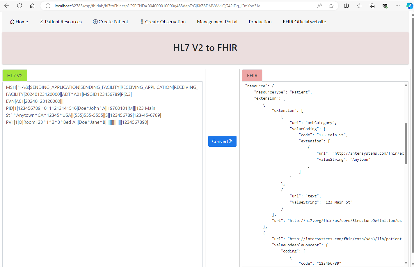The height and width of the screenshot is (267, 414).
Task: Go to the browser home page
Action: 32,6
